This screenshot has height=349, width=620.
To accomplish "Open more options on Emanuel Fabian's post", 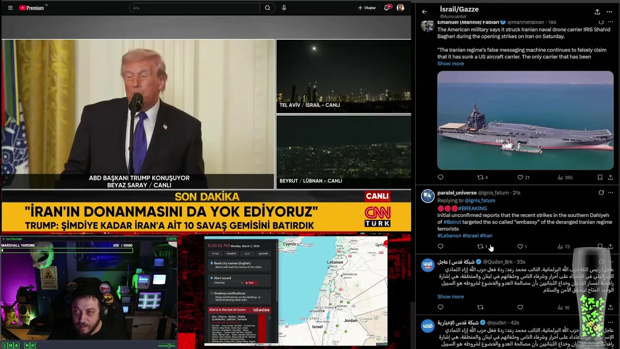I will 610,22.
